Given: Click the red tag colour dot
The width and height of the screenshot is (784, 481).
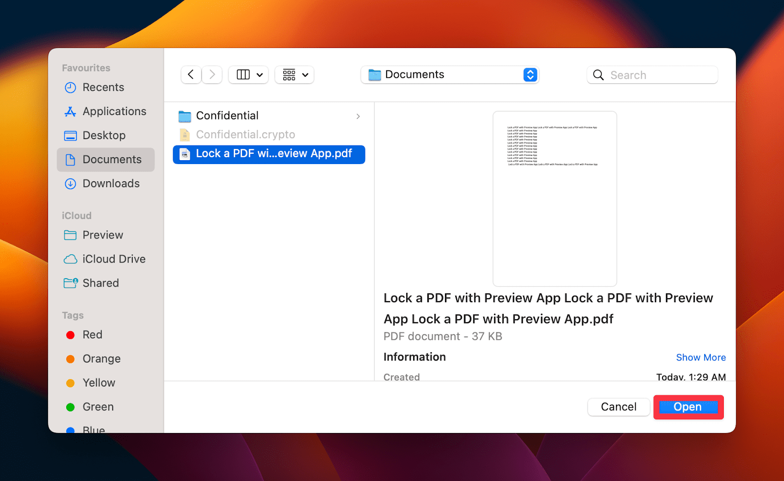Looking at the screenshot, I should pyautogui.click(x=71, y=335).
